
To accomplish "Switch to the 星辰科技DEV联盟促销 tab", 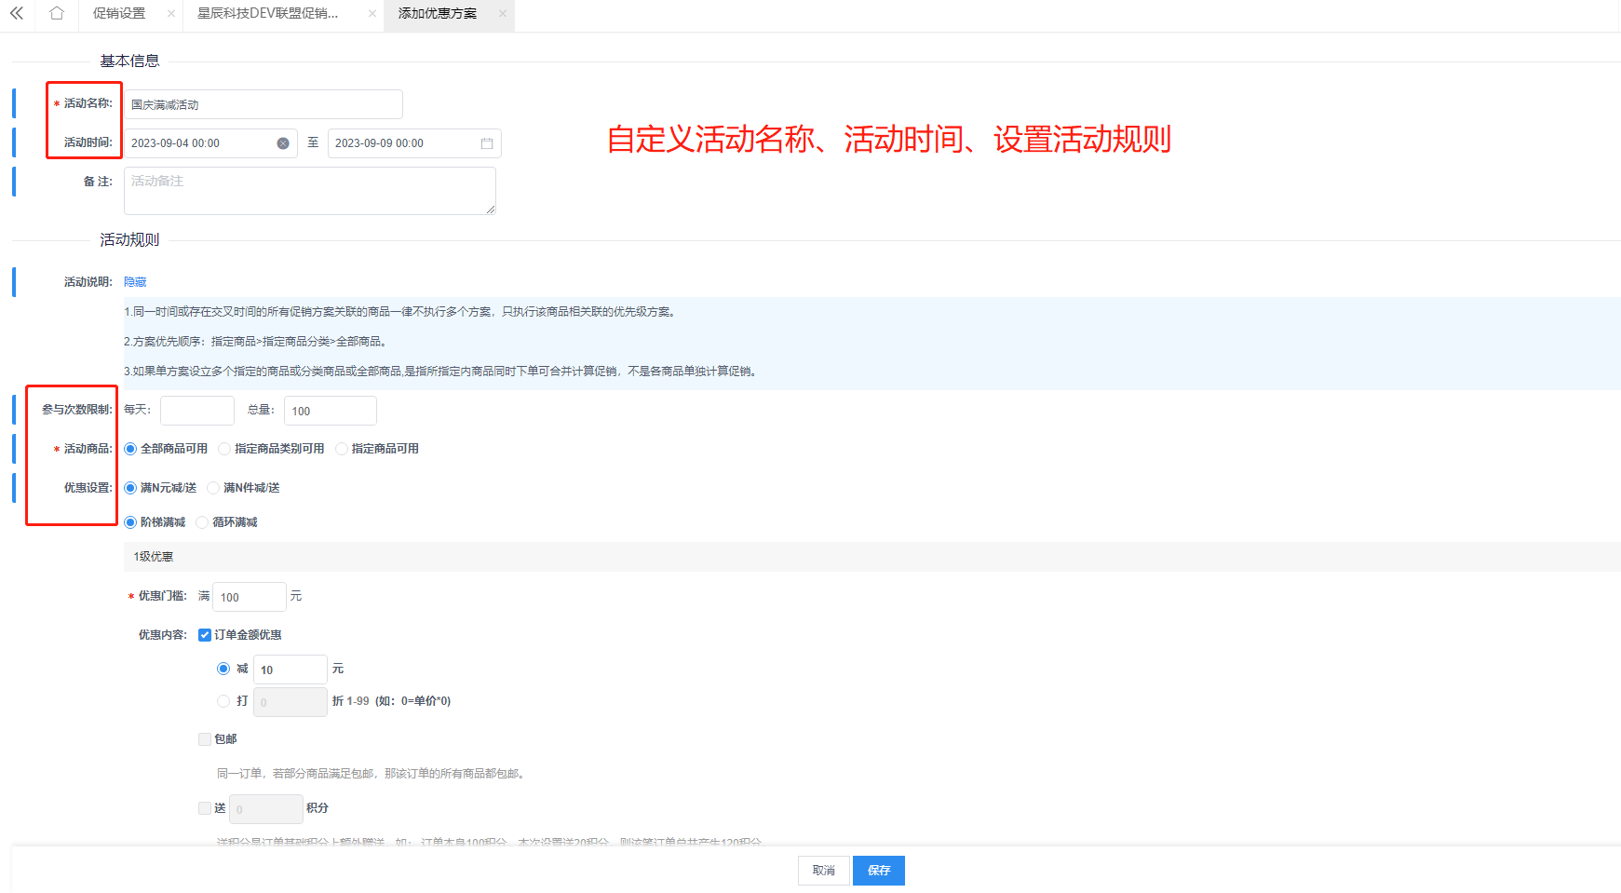I will pyautogui.click(x=268, y=14).
